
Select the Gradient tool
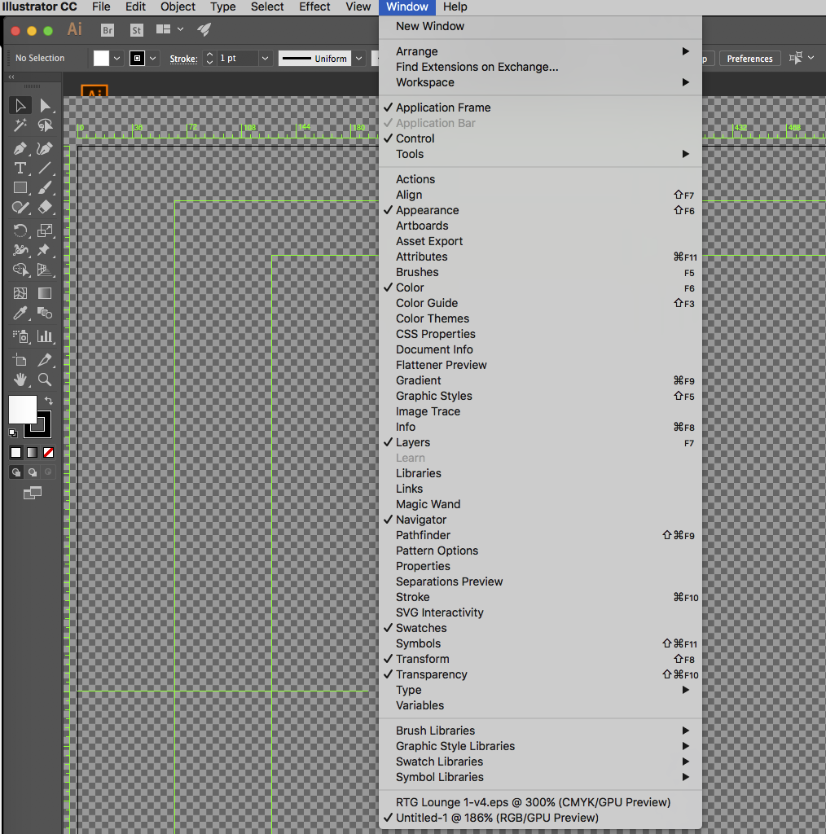(x=45, y=293)
